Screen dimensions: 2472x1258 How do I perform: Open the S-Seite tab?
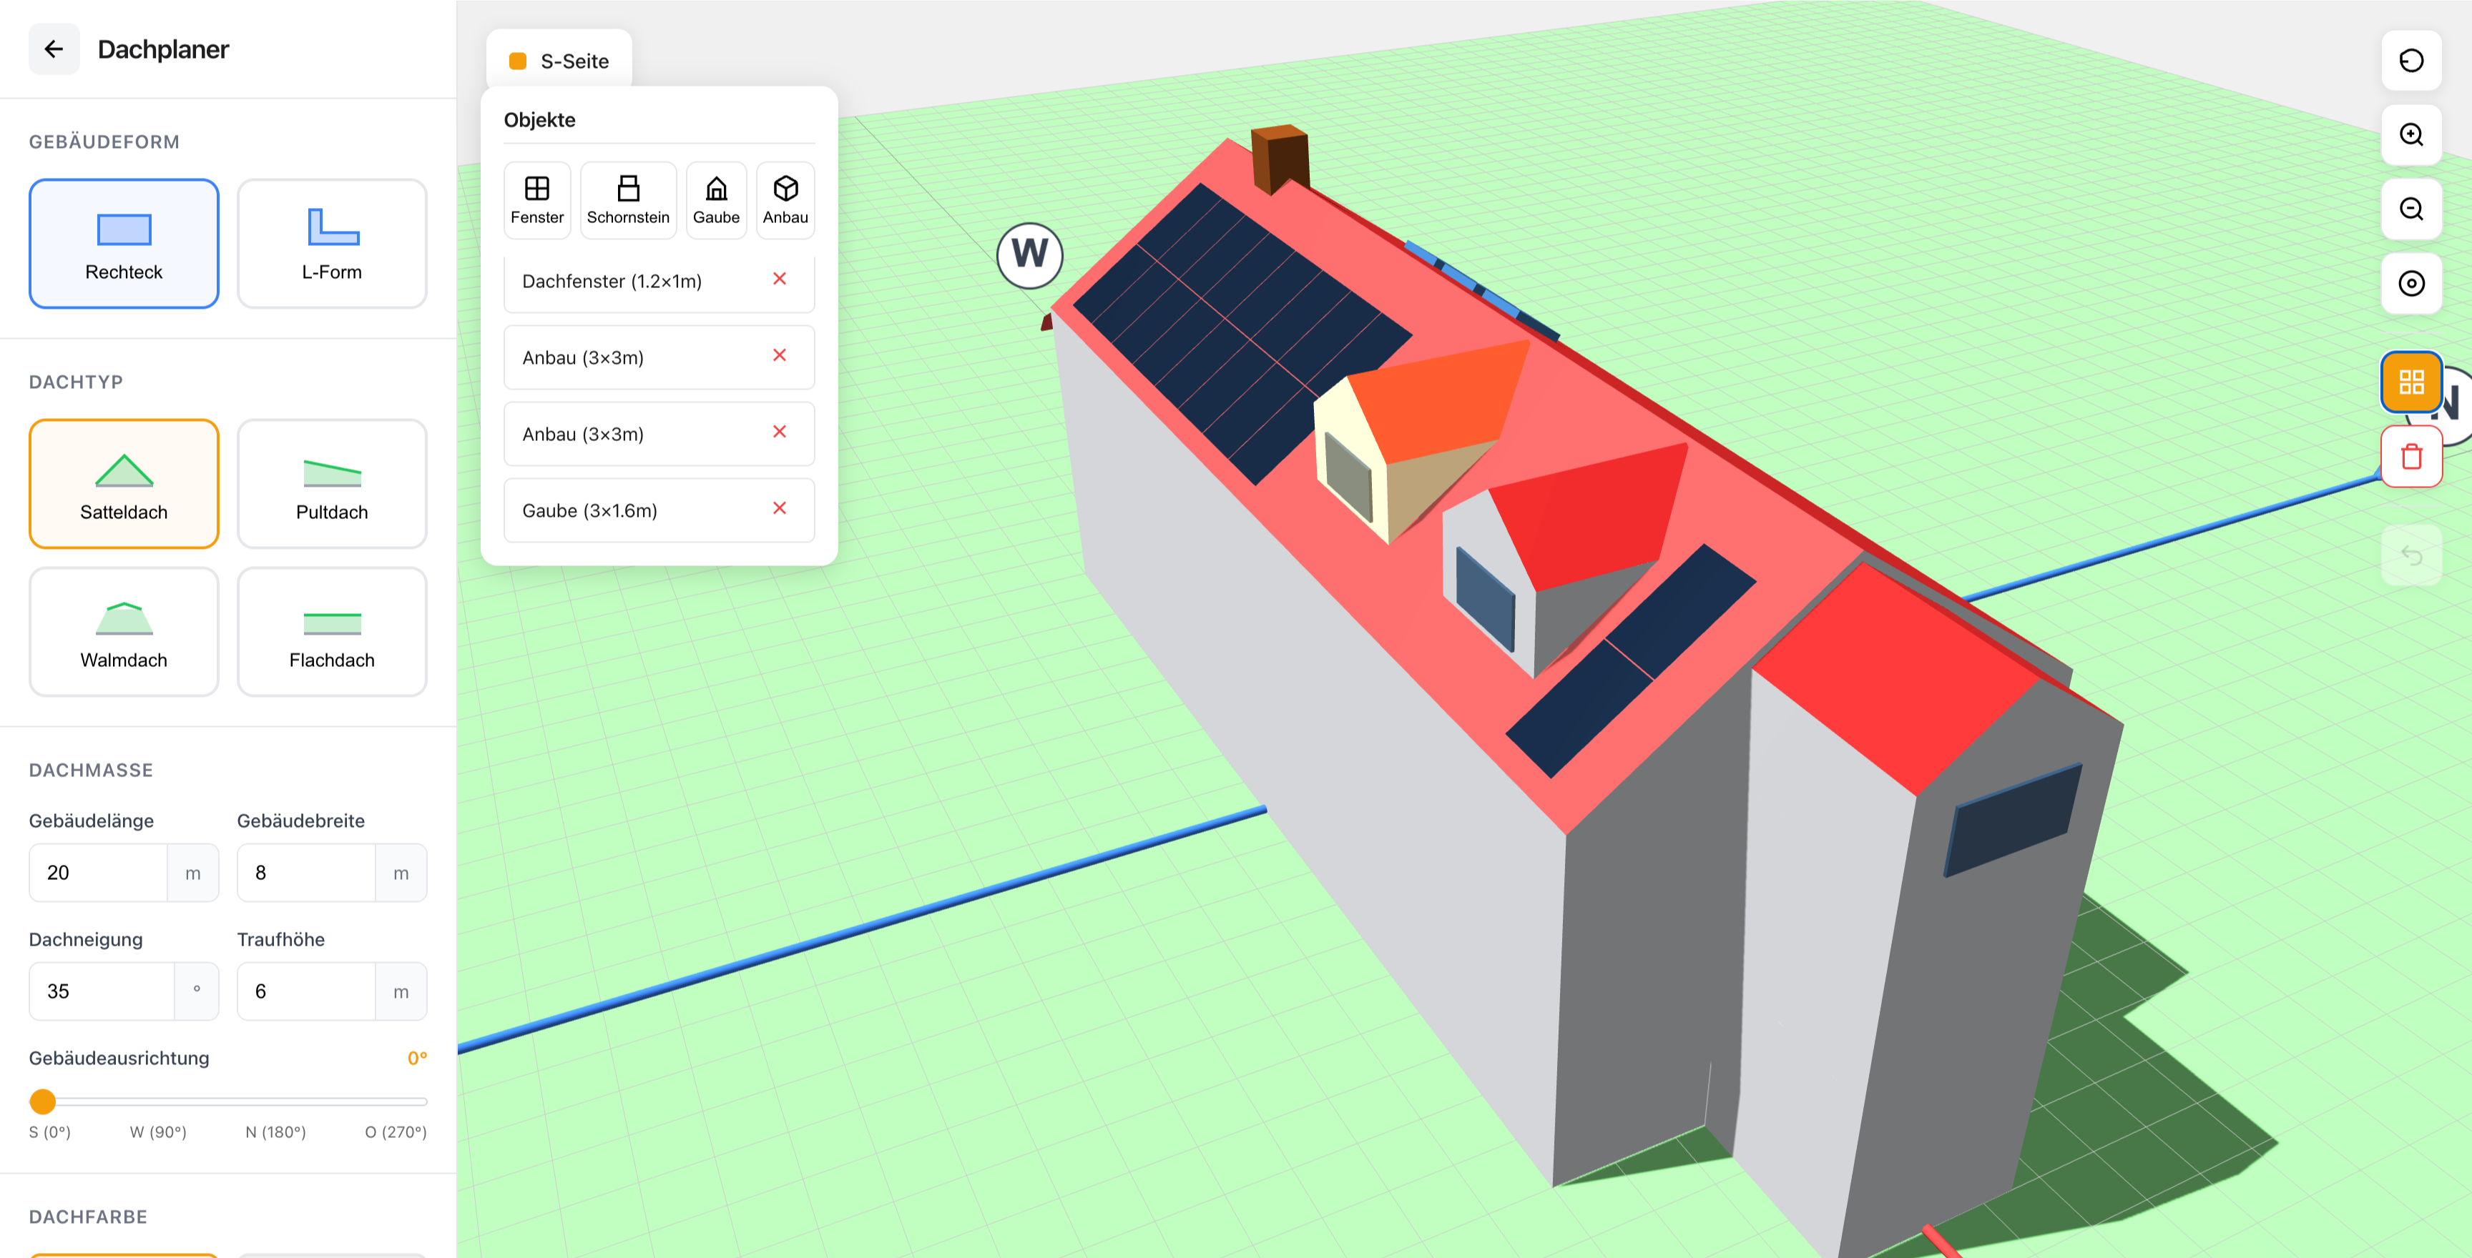559,61
